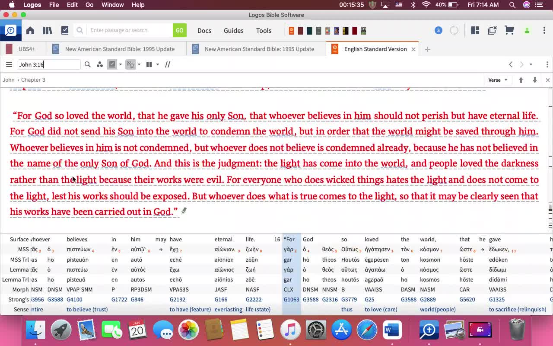Open the Reading Plans checkmark icon
Screen dimensions: 553x346
(x=65, y=30)
